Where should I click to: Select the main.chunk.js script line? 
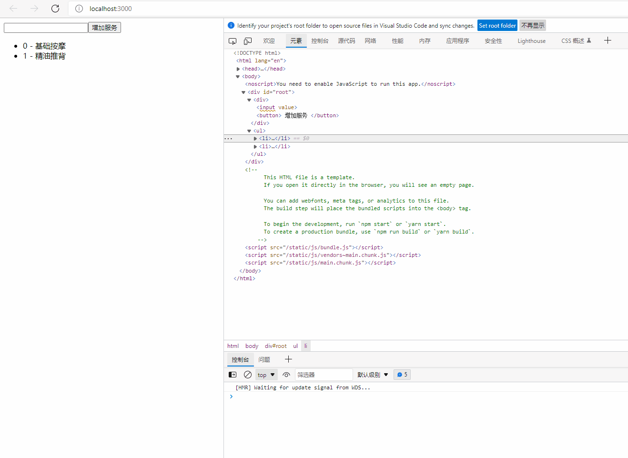pyautogui.click(x=320, y=263)
